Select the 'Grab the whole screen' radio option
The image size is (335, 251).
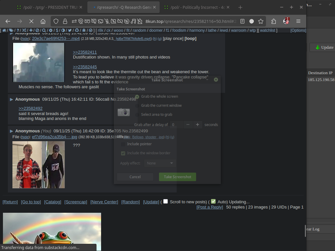tap(137, 97)
